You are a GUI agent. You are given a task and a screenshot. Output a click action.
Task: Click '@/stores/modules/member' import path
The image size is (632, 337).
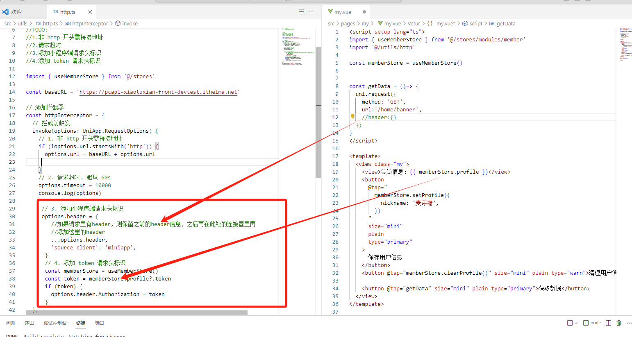click(487, 39)
